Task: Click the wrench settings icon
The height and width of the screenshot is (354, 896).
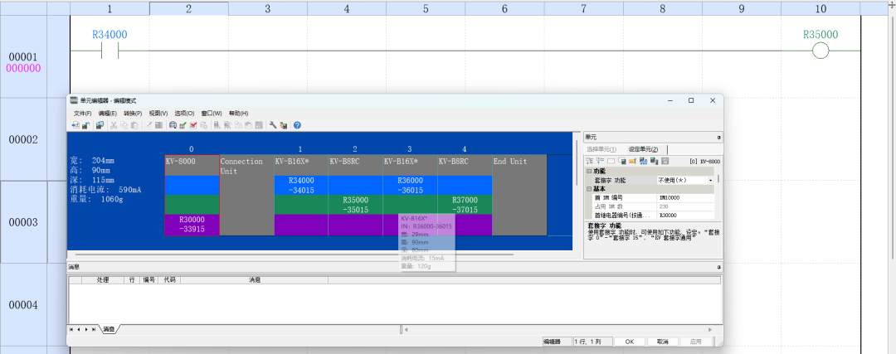Action: [x=273, y=125]
